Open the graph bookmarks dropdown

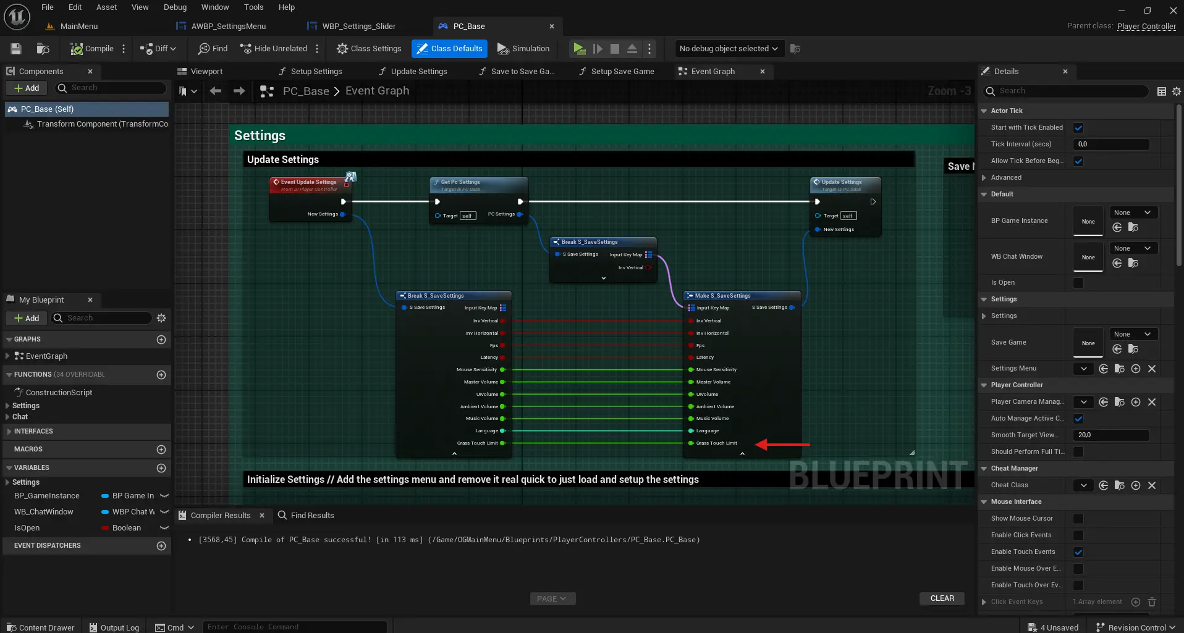pos(188,91)
